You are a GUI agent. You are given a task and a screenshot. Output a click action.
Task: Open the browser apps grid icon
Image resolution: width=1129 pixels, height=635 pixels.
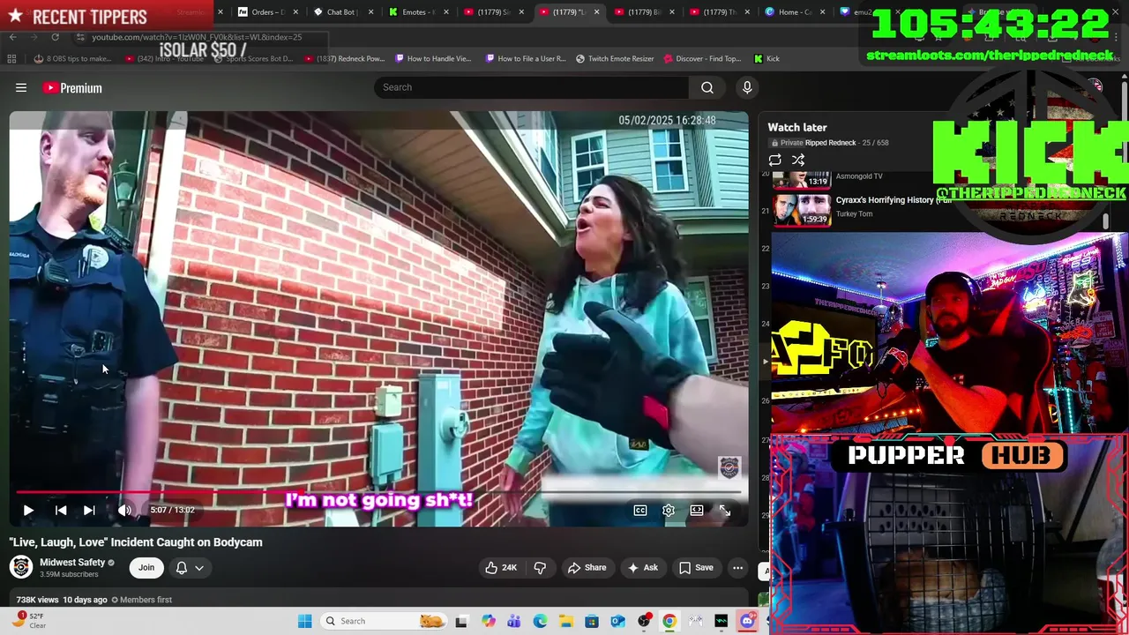(x=11, y=59)
